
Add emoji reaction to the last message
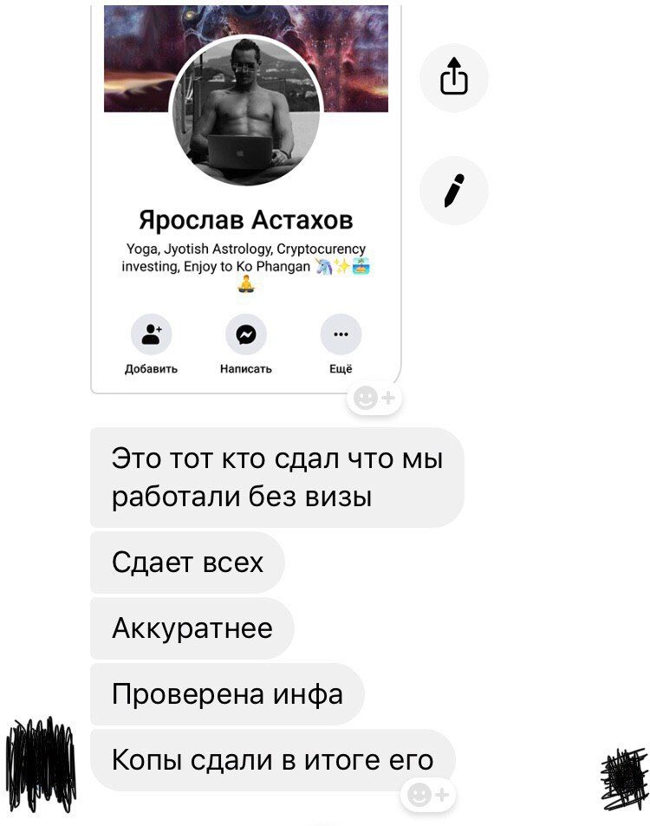point(428,795)
